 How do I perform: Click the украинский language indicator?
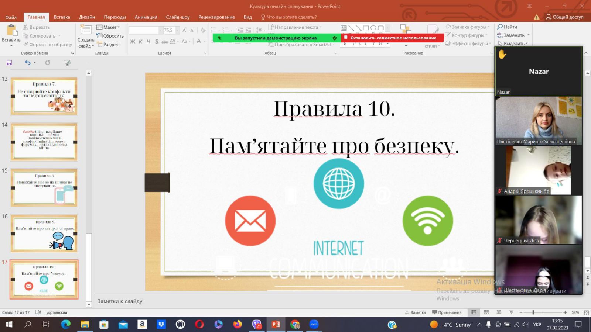click(x=57, y=312)
